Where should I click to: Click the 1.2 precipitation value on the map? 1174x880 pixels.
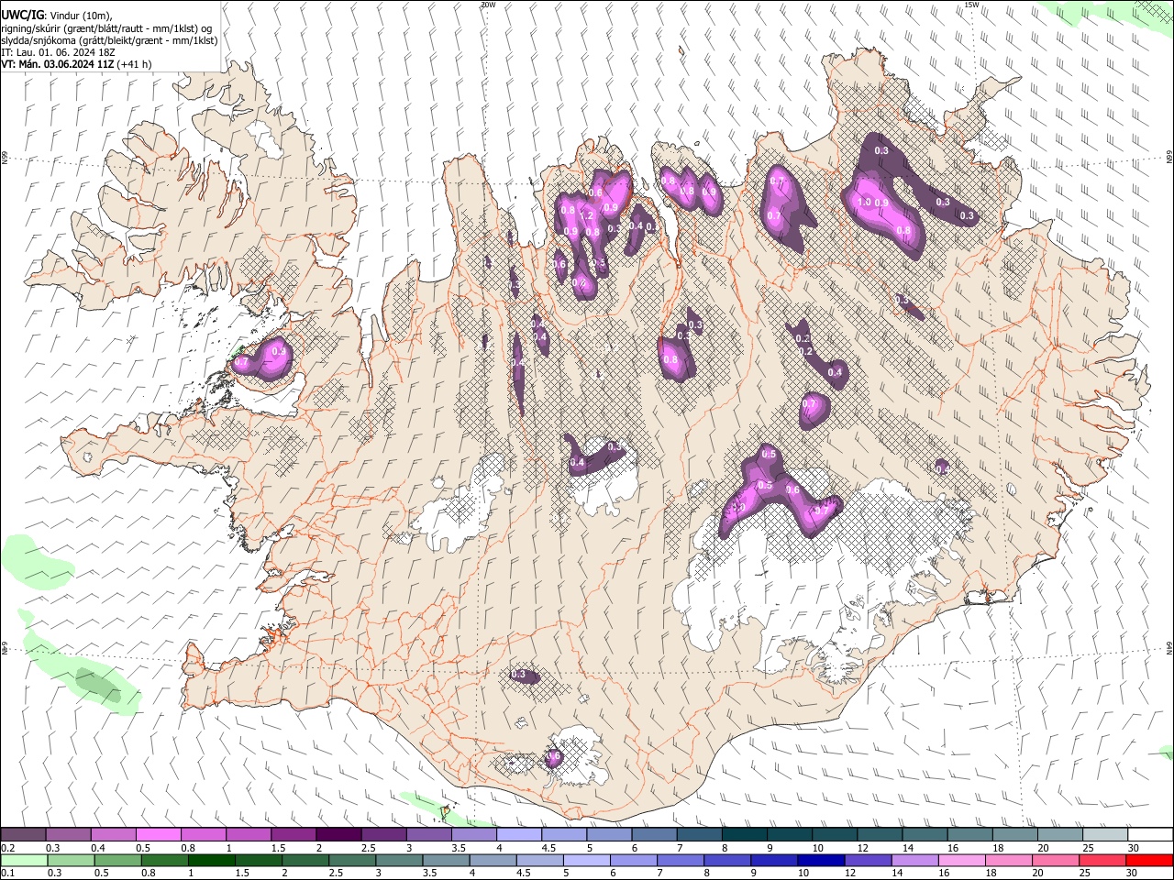(x=588, y=215)
